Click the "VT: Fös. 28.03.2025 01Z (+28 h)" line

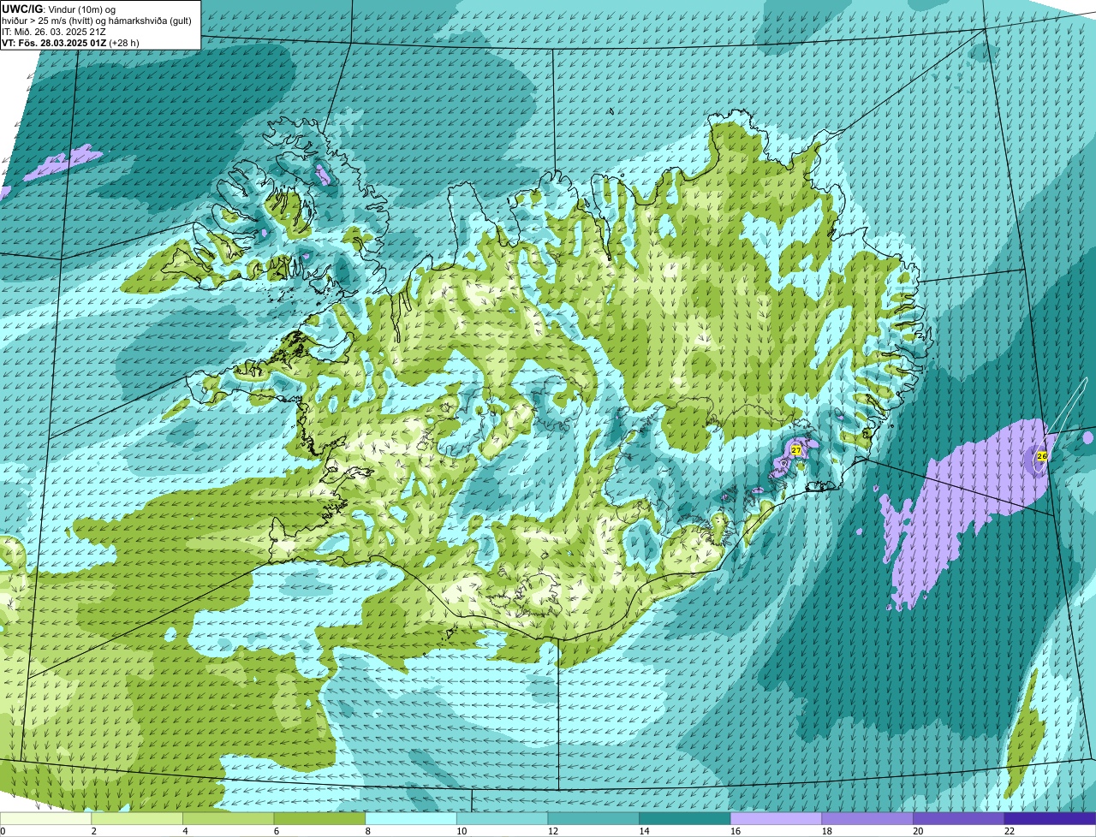[70, 42]
